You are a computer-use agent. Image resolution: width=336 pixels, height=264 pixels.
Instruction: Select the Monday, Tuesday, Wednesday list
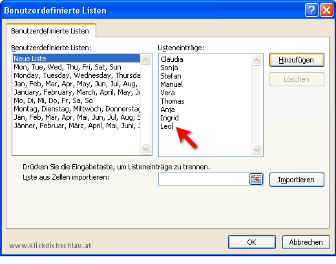(76, 75)
